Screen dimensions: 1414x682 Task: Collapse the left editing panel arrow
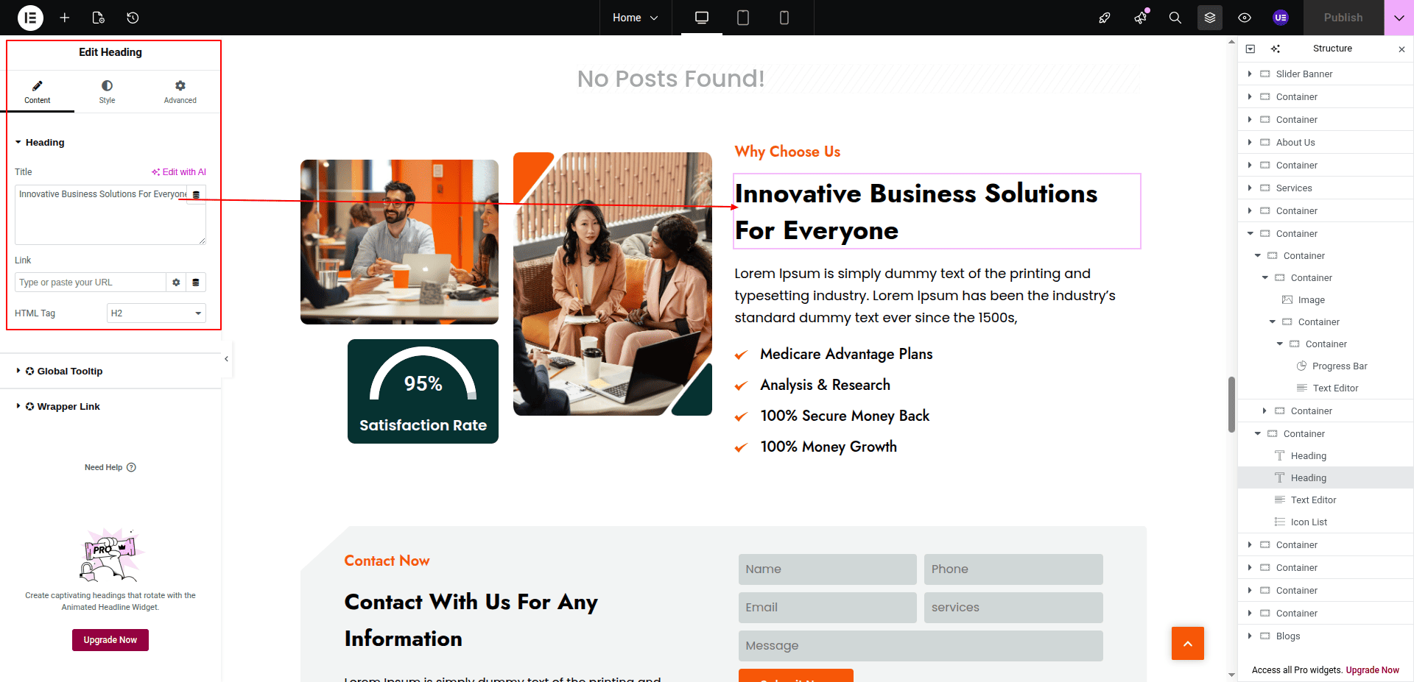click(x=227, y=359)
